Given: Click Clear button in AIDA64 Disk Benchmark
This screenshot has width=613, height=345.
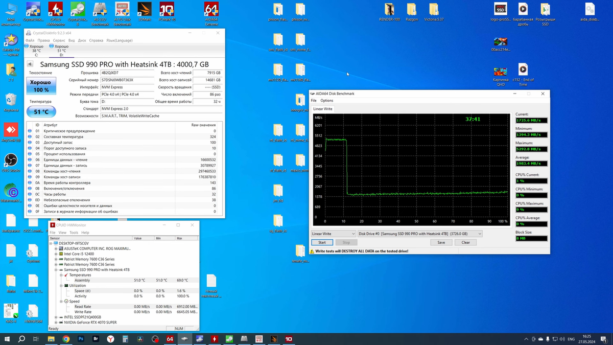Looking at the screenshot, I should [465, 242].
